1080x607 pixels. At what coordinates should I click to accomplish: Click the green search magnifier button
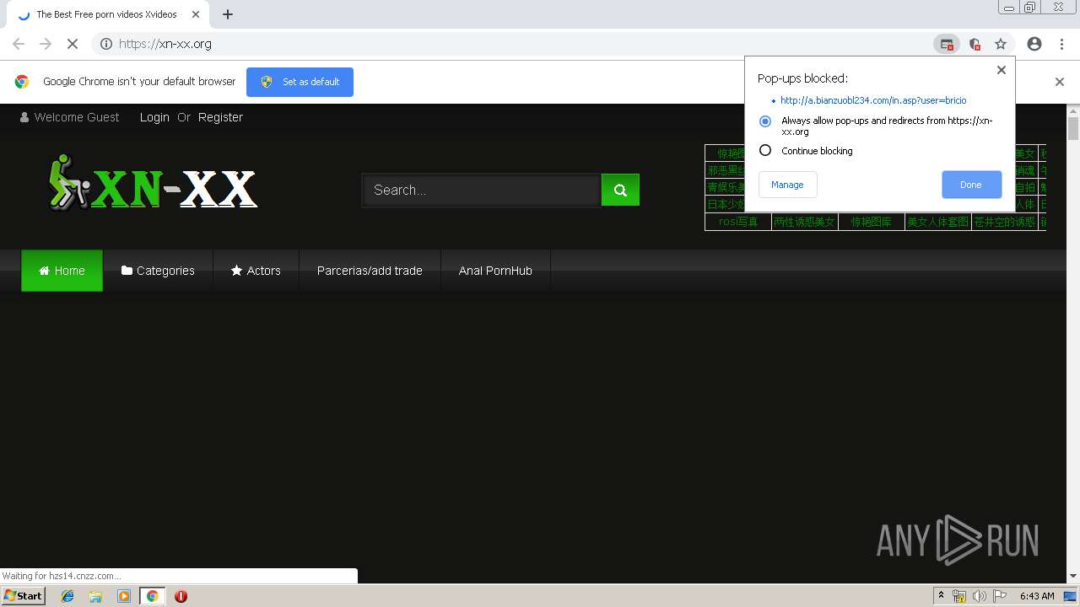(x=620, y=190)
